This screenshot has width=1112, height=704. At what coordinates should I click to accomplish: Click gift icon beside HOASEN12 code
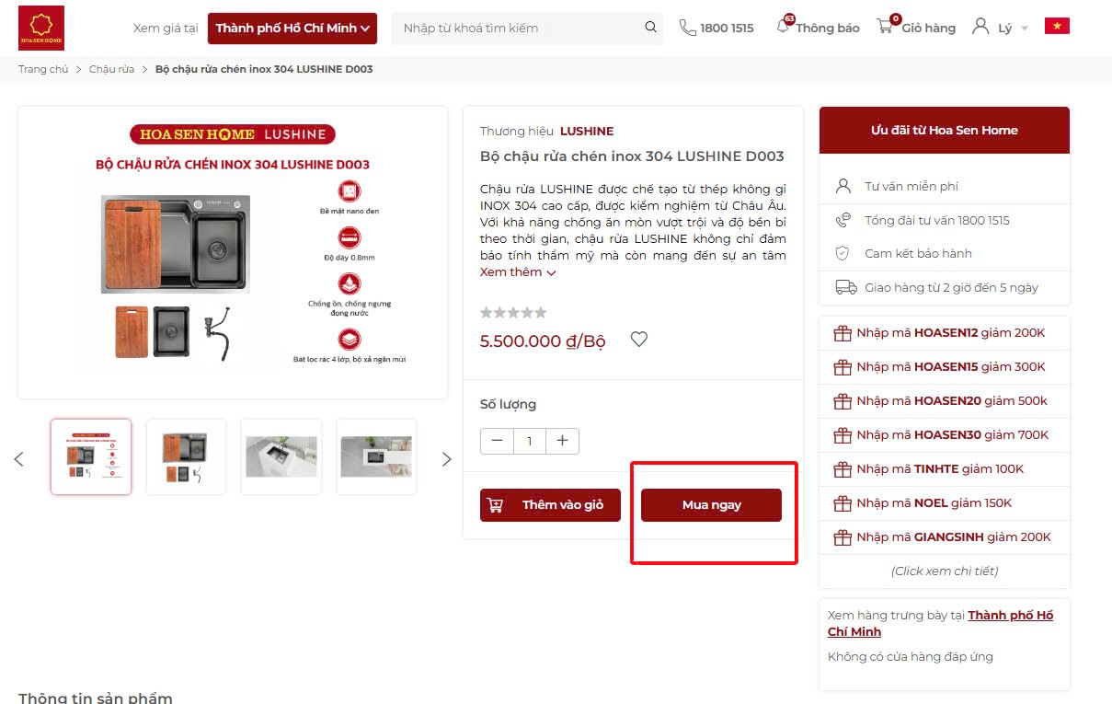[842, 333]
